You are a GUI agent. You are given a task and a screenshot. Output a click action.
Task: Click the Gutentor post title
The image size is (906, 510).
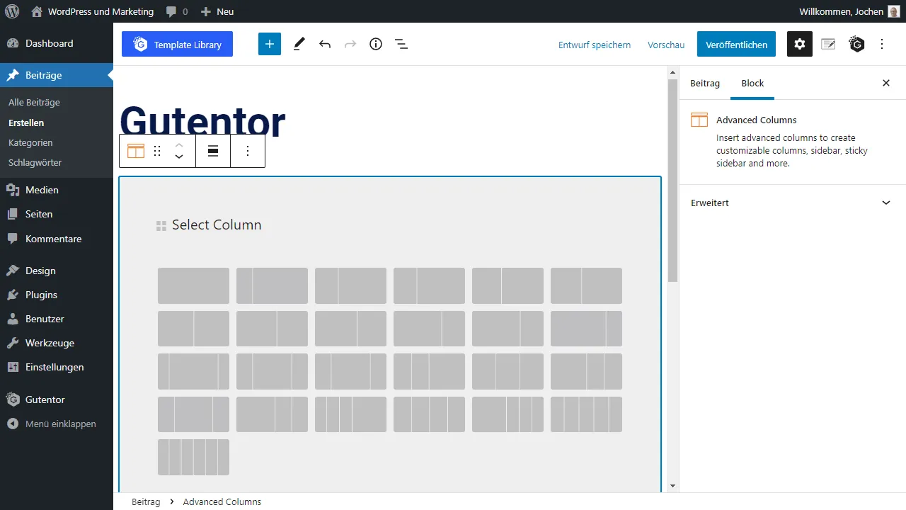pyautogui.click(x=202, y=121)
